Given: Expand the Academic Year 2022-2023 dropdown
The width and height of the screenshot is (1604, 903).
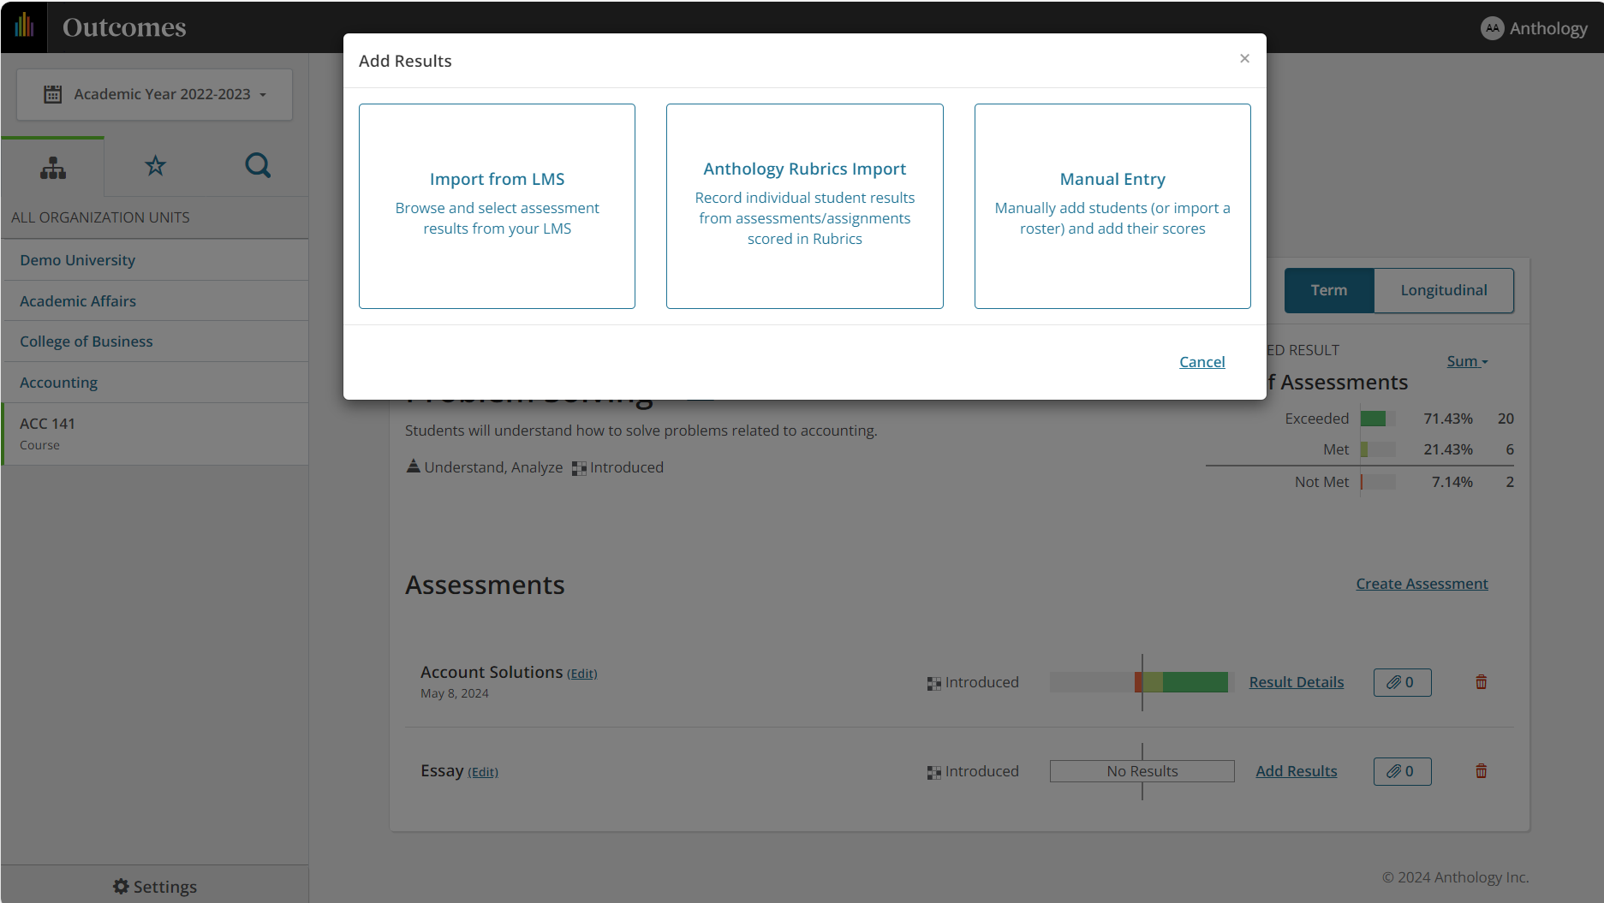Looking at the screenshot, I should 155,94.
